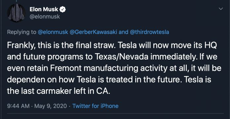Select the @elonmusk handle under the name
This screenshot has width=230, height=119.
click(x=45, y=17)
